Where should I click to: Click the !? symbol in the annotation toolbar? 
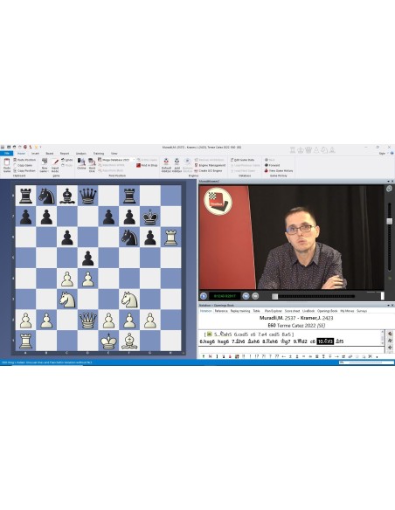[x=256, y=356]
